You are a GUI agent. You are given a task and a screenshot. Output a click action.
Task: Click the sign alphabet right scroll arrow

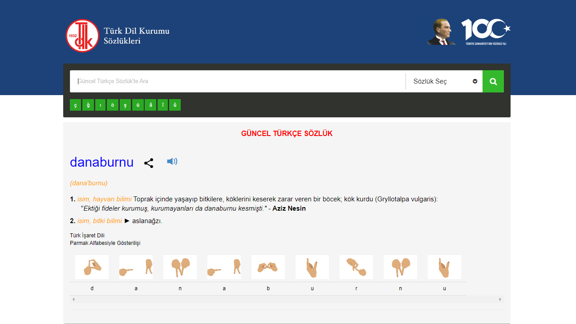tap(500, 300)
